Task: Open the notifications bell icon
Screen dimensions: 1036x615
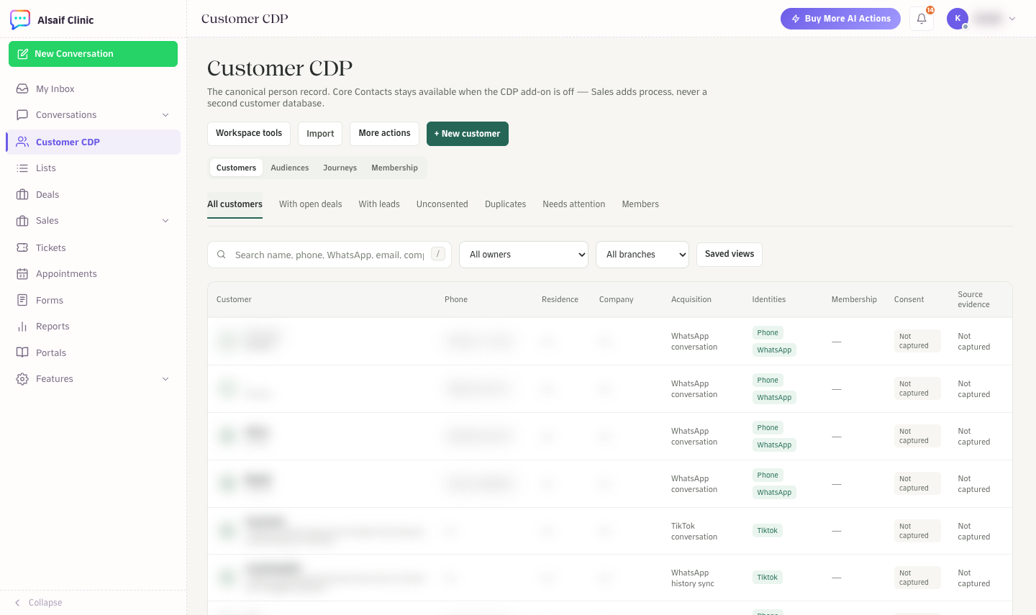Action: pyautogui.click(x=922, y=19)
